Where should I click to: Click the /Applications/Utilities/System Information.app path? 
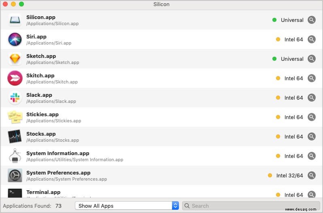tap(75, 160)
